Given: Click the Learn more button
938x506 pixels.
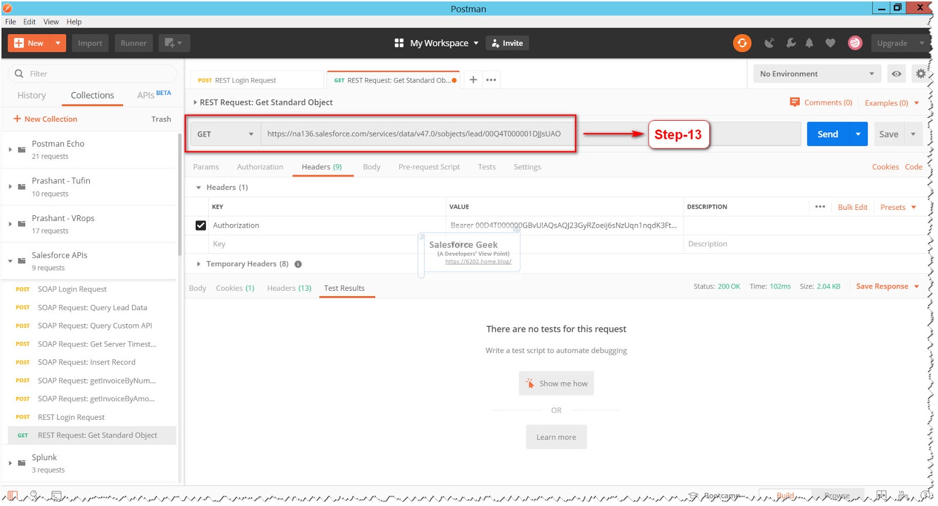Looking at the screenshot, I should [556, 437].
